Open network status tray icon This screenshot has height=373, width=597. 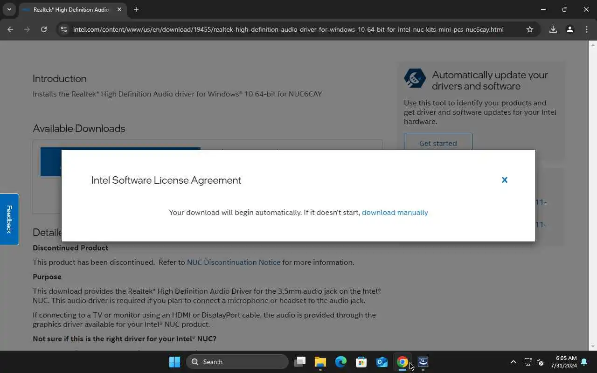[528, 362]
